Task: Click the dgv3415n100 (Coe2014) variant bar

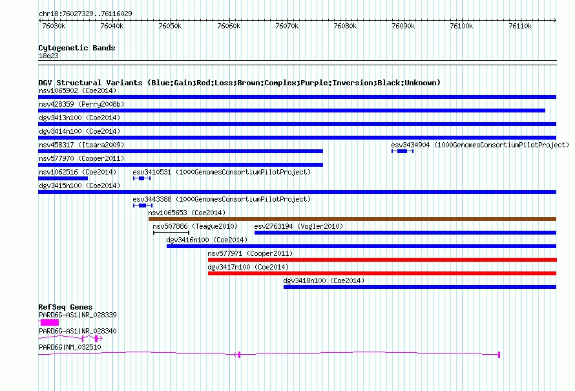Action: 297,192
